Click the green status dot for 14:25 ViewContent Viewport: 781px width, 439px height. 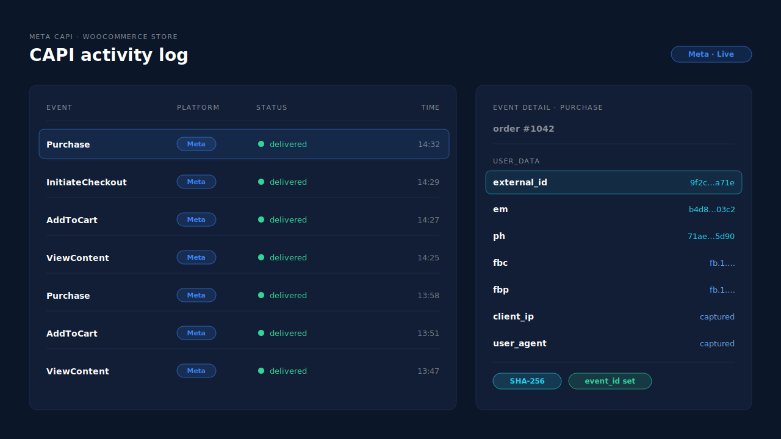261,257
